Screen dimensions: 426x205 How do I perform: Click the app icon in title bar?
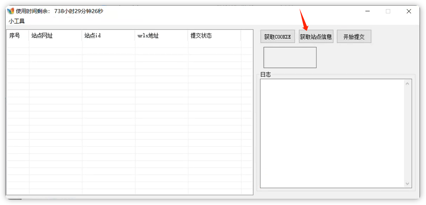click(x=11, y=11)
